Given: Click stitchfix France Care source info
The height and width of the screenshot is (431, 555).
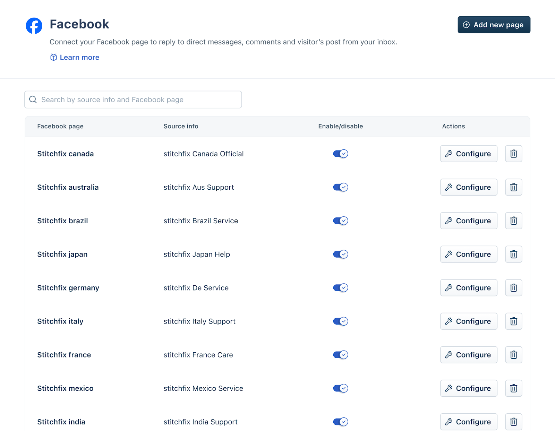Looking at the screenshot, I should (198, 355).
